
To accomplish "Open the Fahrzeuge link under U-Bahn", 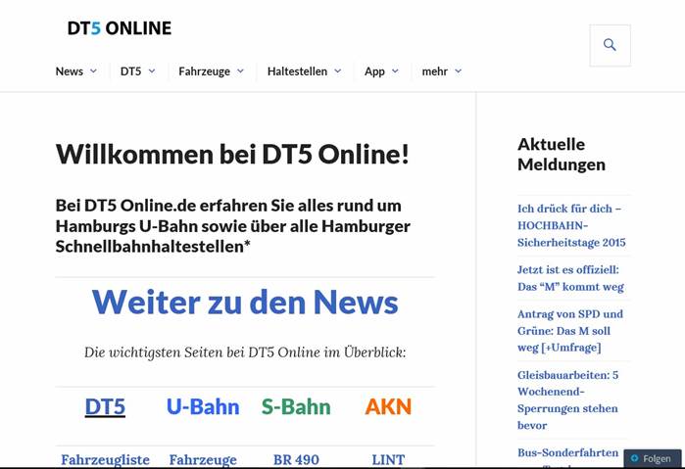I will pyautogui.click(x=203, y=460).
